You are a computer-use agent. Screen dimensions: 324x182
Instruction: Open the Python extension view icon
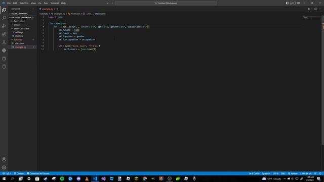click(4, 51)
